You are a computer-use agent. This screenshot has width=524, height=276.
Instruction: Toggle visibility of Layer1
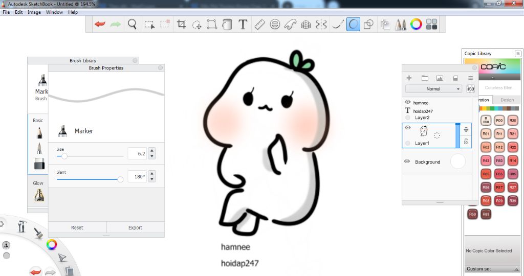[x=407, y=127]
